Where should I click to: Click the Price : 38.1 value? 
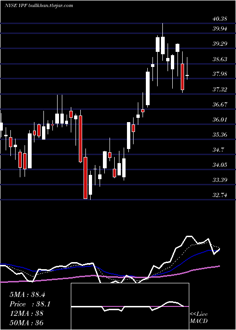tap(30, 304)
